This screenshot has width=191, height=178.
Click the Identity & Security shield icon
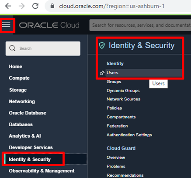click(102, 46)
